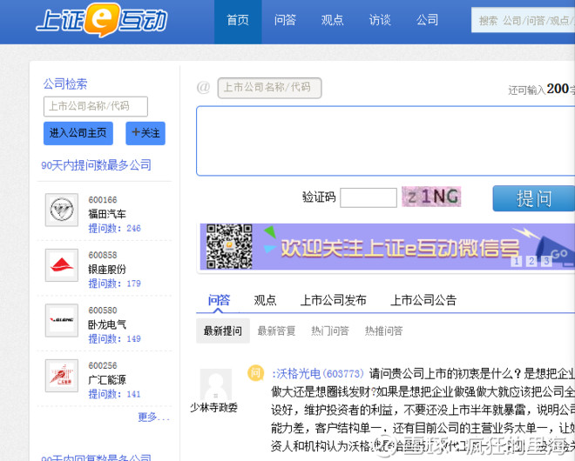The width and height of the screenshot is (575, 461).
Task: Show 热门问答 sub-tab
Action: tap(330, 331)
